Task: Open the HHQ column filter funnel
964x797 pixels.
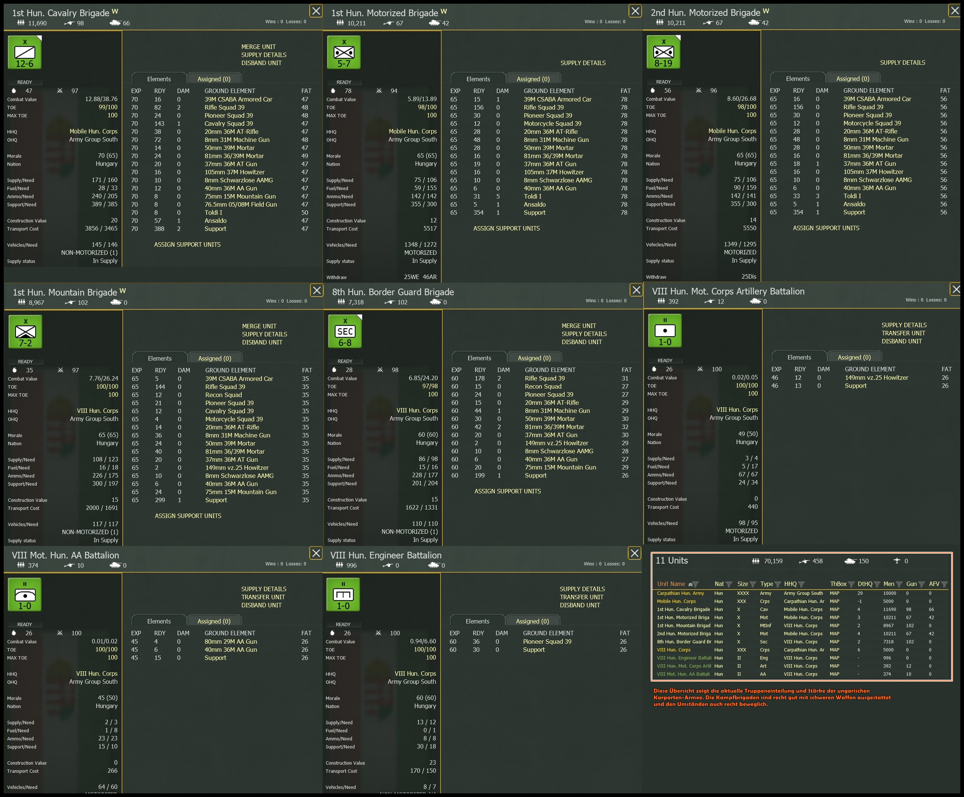Action: point(801,584)
